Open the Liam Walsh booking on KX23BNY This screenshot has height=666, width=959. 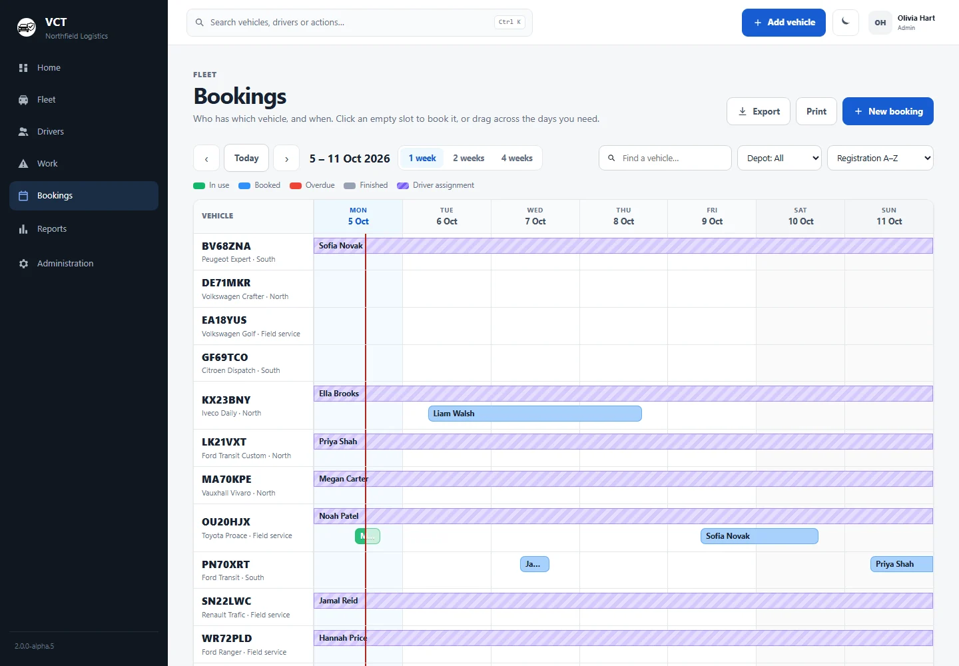pos(535,414)
